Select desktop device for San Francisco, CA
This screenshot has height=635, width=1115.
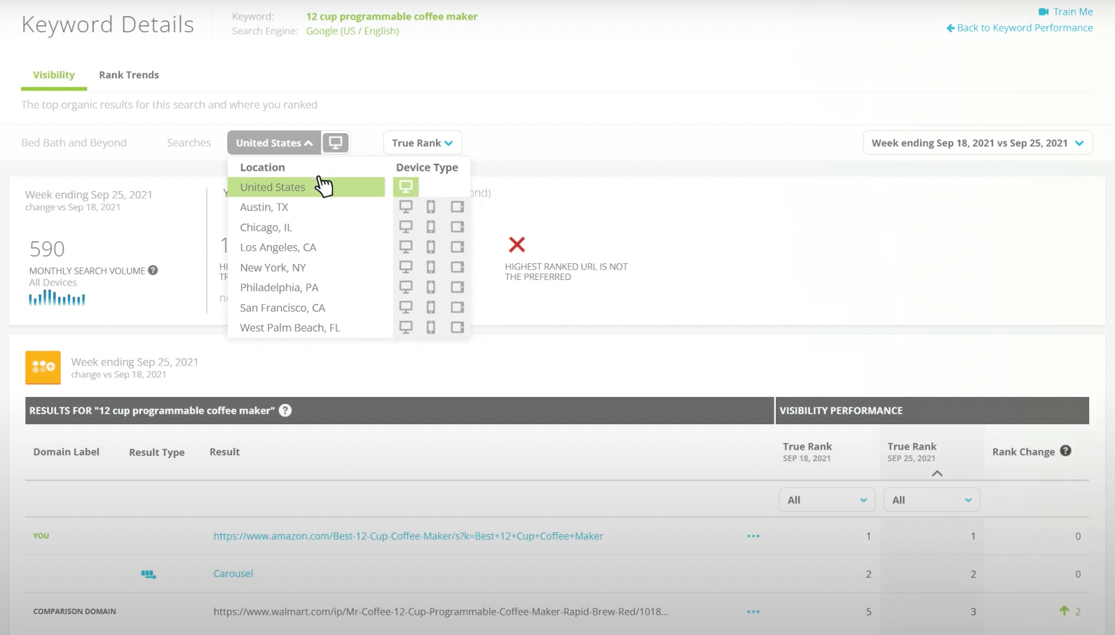point(406,307)
